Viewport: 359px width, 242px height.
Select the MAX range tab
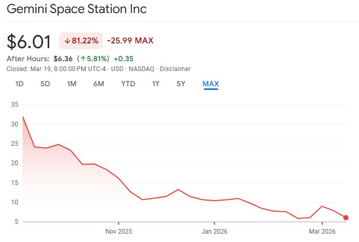(x=210, y=84)
